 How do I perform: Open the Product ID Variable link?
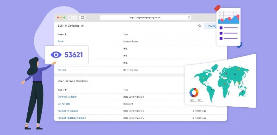coord(68,111)
